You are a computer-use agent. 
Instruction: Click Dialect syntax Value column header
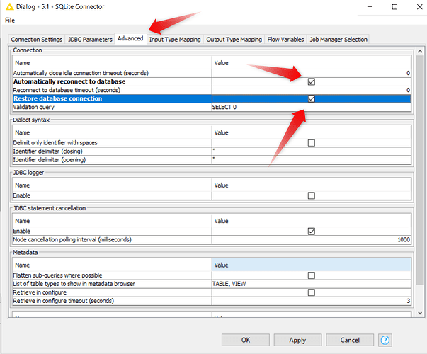coord(312,132)
